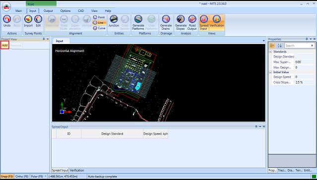Select the Design Standard property row
This screenshot has width=317, height=180.
pos(292,57)
